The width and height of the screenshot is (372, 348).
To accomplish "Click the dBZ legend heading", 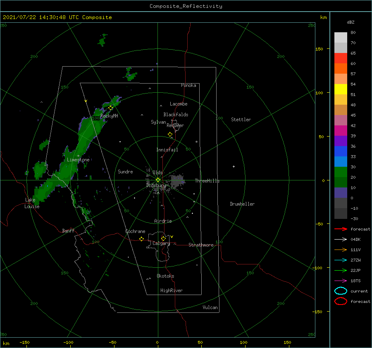I will (x=351, y=22).
